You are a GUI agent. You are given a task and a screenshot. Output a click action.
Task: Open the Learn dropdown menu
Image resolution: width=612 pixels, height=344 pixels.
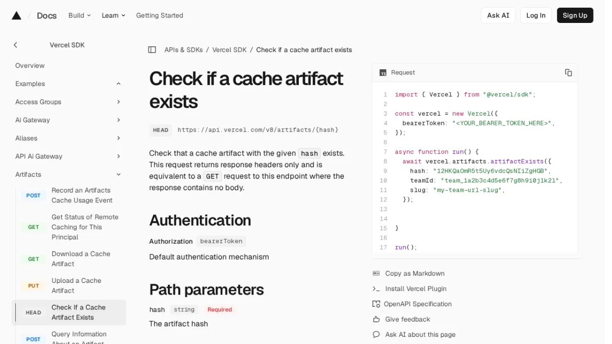pyautogui.click(x=113, y=15)
